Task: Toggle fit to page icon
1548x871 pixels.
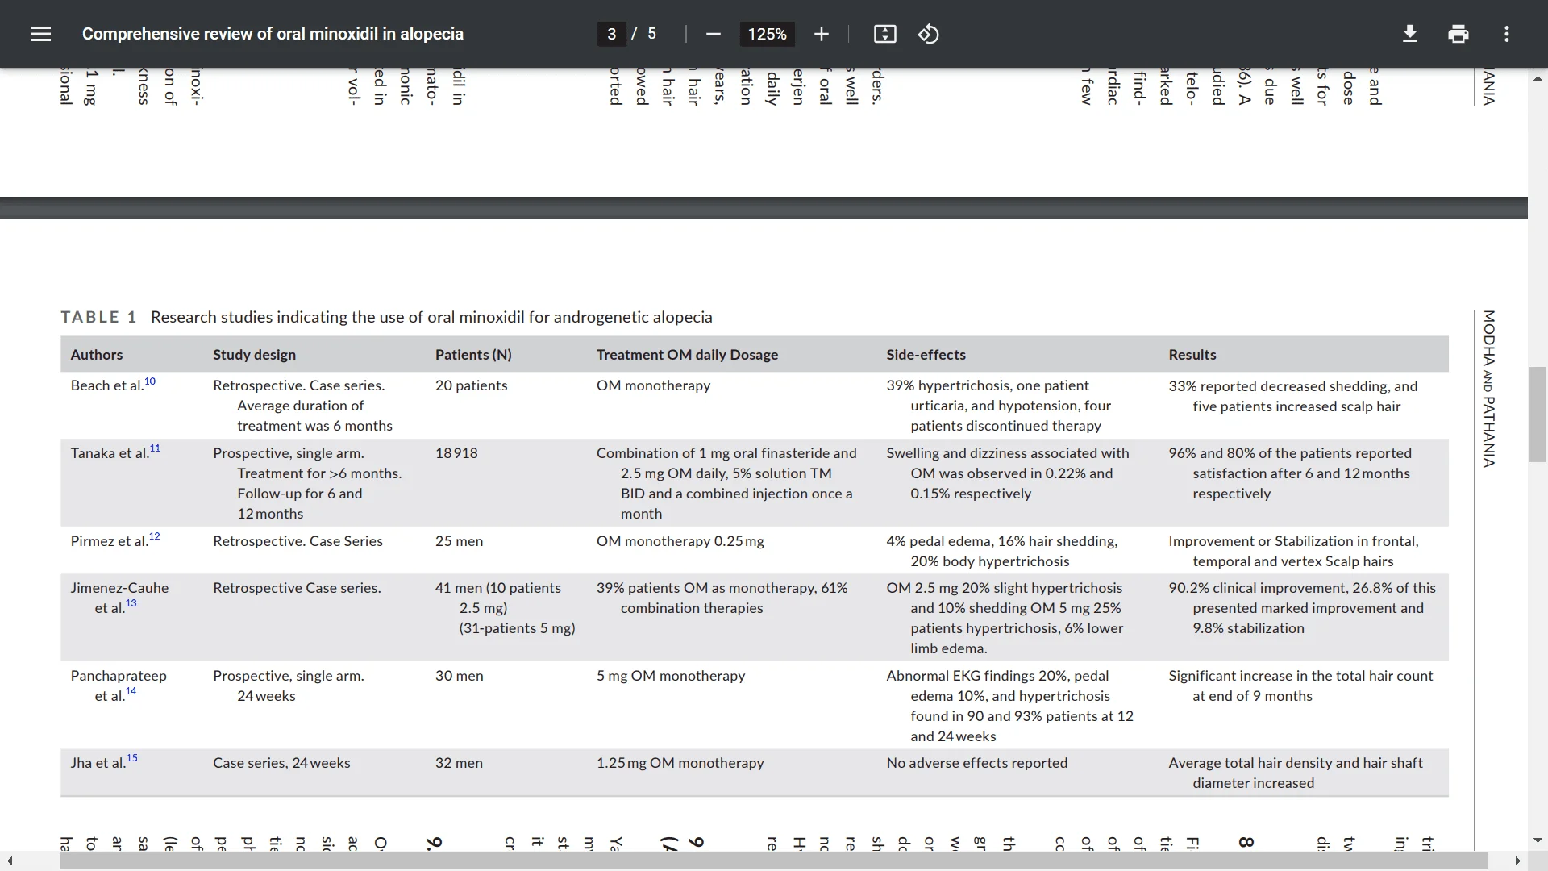Action: click(x=884, y=34)
